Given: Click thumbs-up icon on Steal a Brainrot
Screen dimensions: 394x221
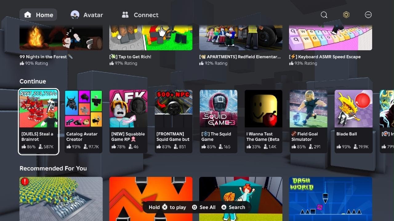Looking at the screenshot, I should click(24, 147).
